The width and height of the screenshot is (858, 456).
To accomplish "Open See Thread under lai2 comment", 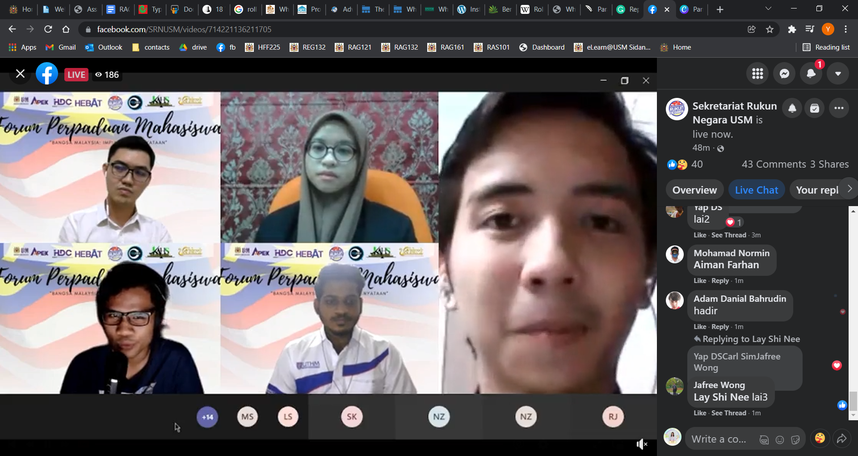I will click(x=728, y=235).
